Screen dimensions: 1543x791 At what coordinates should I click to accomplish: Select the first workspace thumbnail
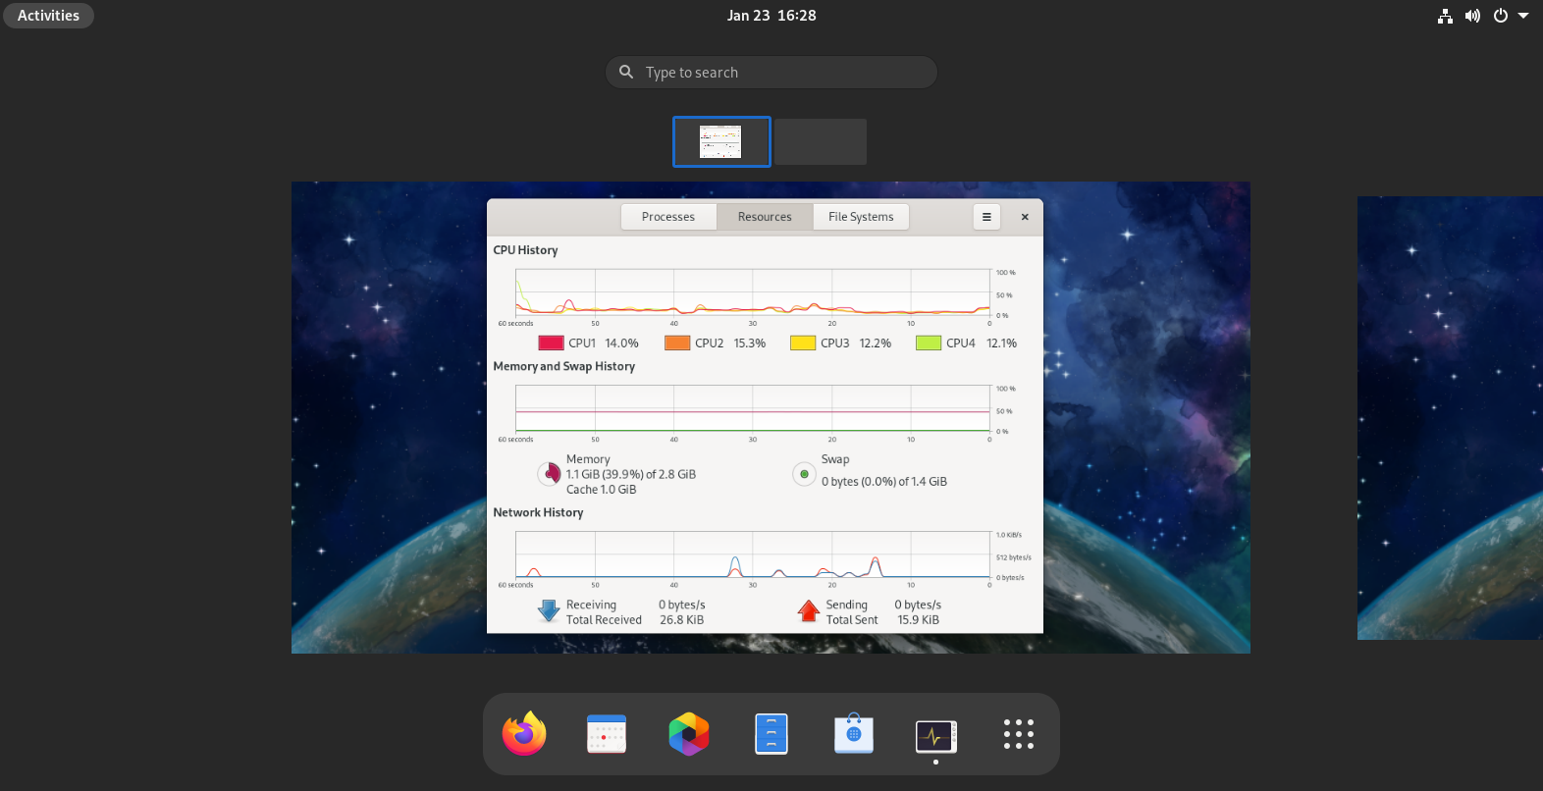click(721, 142)
